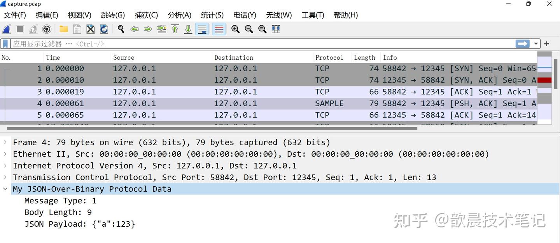
Task: Find a packet using the magnifier icon
Action: coord(121,29)
